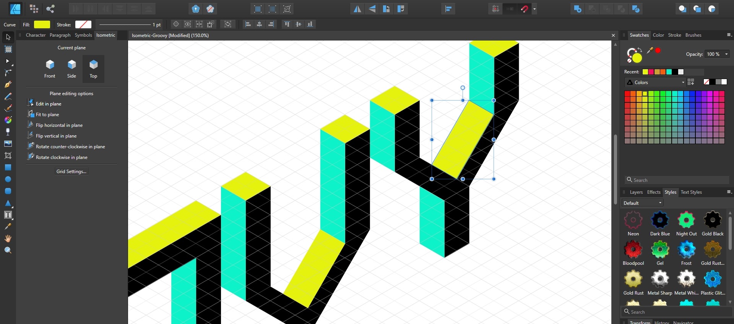The image size is (734, 324).
Task: Select the Hand view tool
Action: pos(8,238)
